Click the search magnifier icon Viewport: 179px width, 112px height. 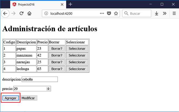click(x=126, y=14)
